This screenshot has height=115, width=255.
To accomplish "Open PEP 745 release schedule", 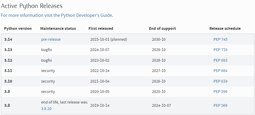I will tap(220, 40).
